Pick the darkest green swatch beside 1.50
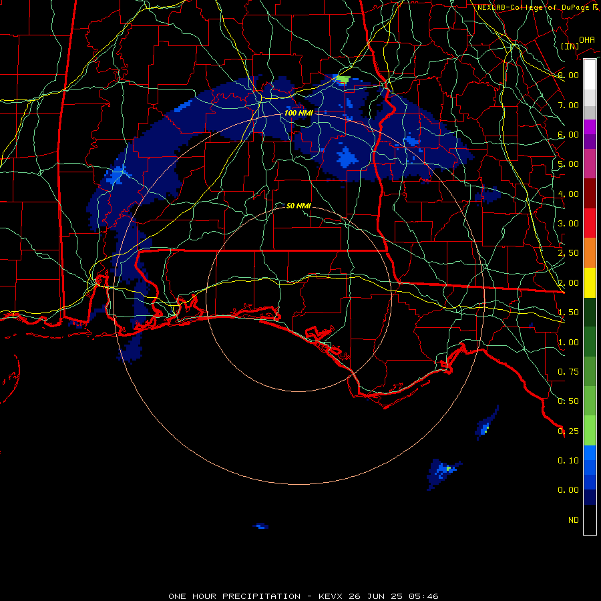 590,312
